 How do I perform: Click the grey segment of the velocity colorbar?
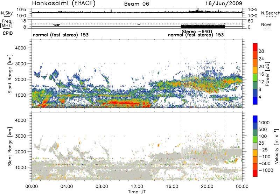[x=255, y=146]
